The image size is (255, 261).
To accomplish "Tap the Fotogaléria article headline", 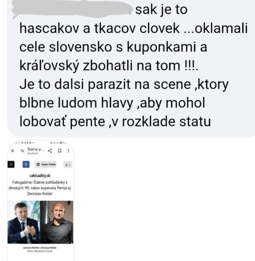I will pos(40,188).
